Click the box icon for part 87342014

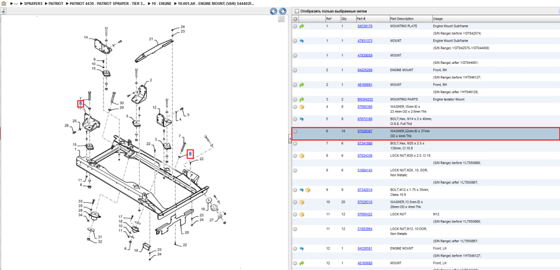pyautogui.click(x=308, y=190)
